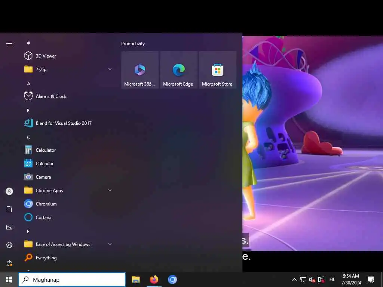Show hidden system tray icons
The width and height of the screenshot is (383, 287).
294,280
